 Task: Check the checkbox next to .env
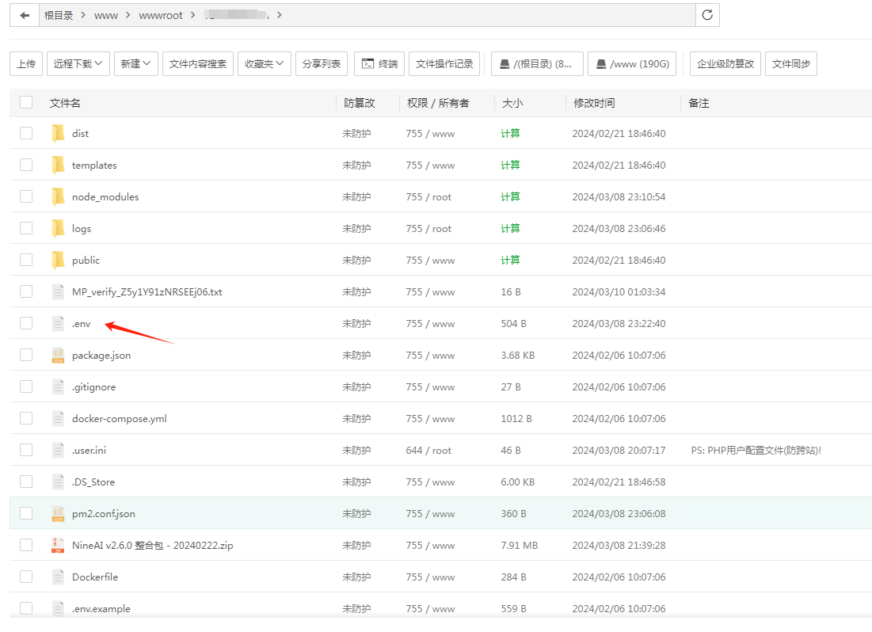pos(26,323)
